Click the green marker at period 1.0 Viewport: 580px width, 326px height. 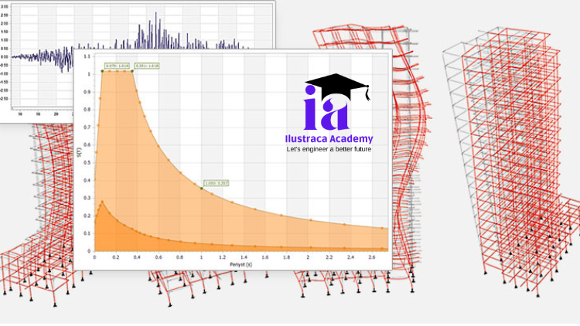click(202, 188)
